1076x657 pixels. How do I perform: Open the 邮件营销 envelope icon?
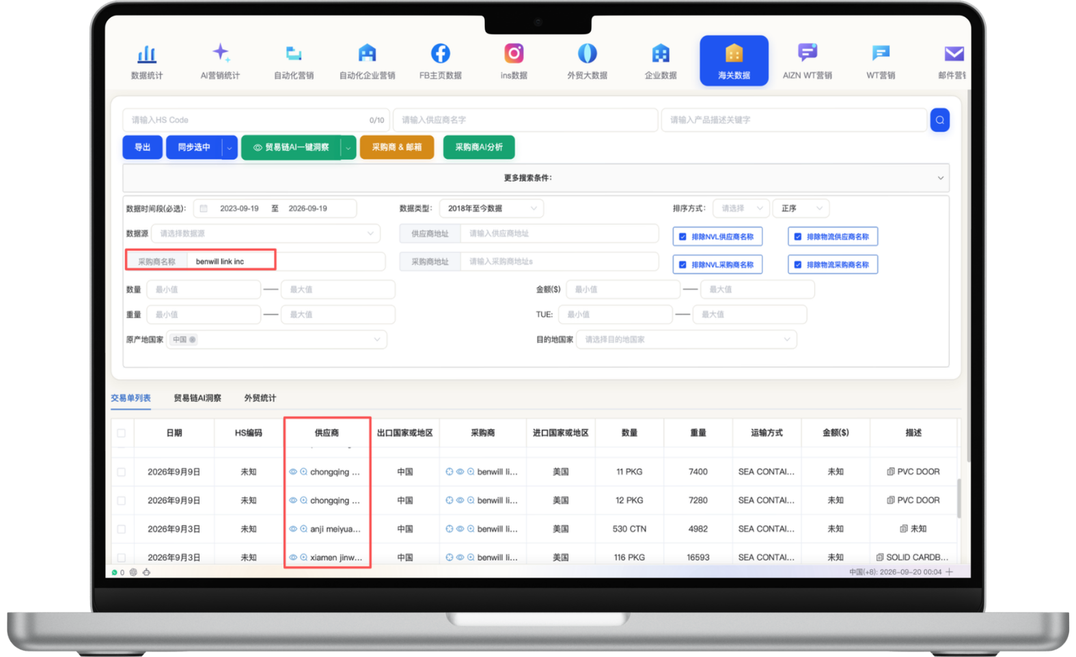pyautogui.click(x=954, y=53)
